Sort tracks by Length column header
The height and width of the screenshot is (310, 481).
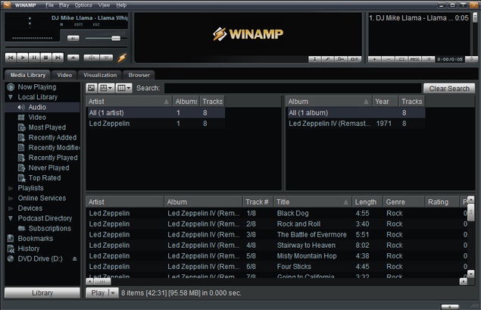tap(367, 202)
